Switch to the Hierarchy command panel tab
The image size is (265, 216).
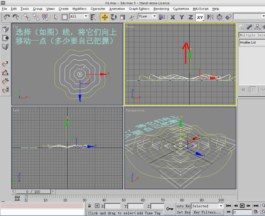coord(257,27)
